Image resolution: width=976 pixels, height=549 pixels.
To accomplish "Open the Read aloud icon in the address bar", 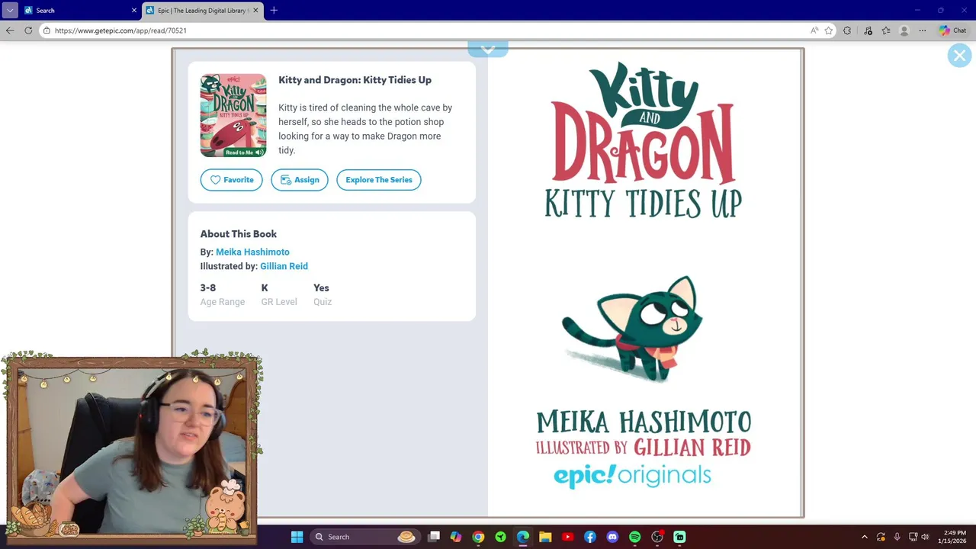I will pos(814,30).
